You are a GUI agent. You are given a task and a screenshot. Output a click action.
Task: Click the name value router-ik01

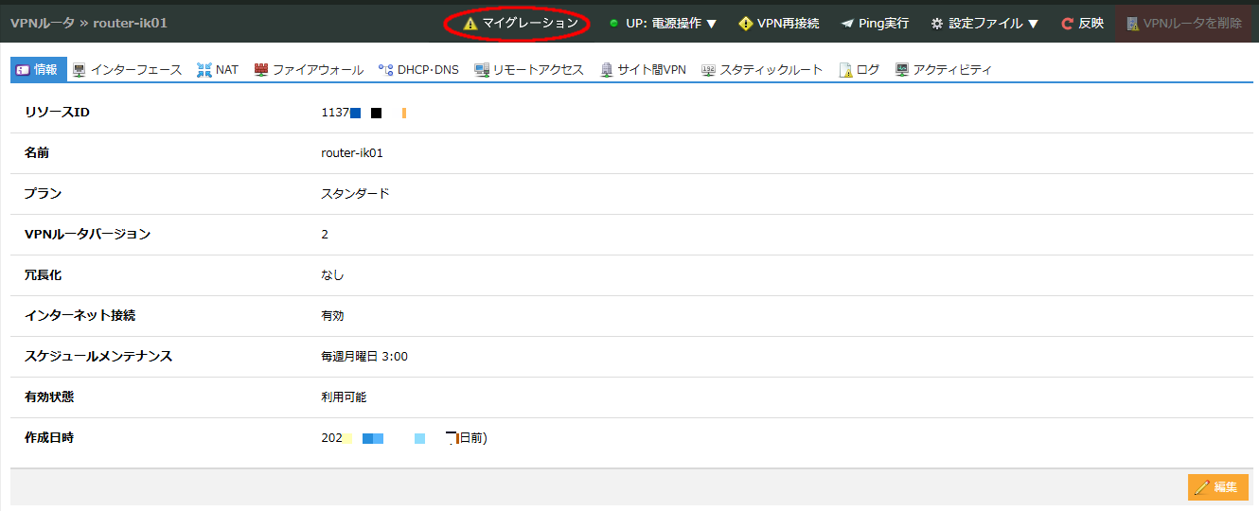point(352,153)
